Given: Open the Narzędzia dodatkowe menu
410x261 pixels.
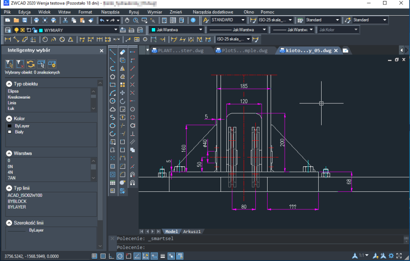Looking at the screenshot, I should (x=213, y=12).
